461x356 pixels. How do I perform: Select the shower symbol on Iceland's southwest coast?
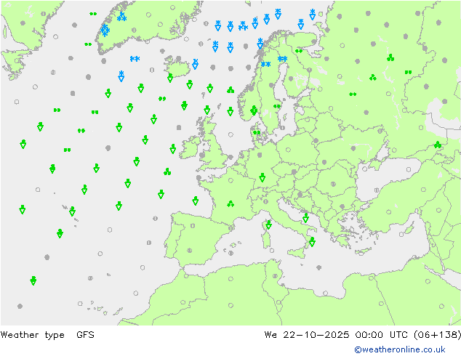pos(170,78)
